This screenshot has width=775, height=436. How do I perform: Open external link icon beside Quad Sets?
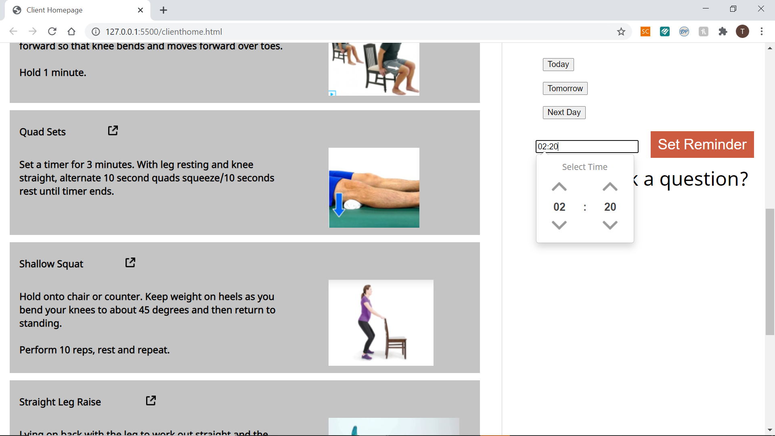click(113, 130)
